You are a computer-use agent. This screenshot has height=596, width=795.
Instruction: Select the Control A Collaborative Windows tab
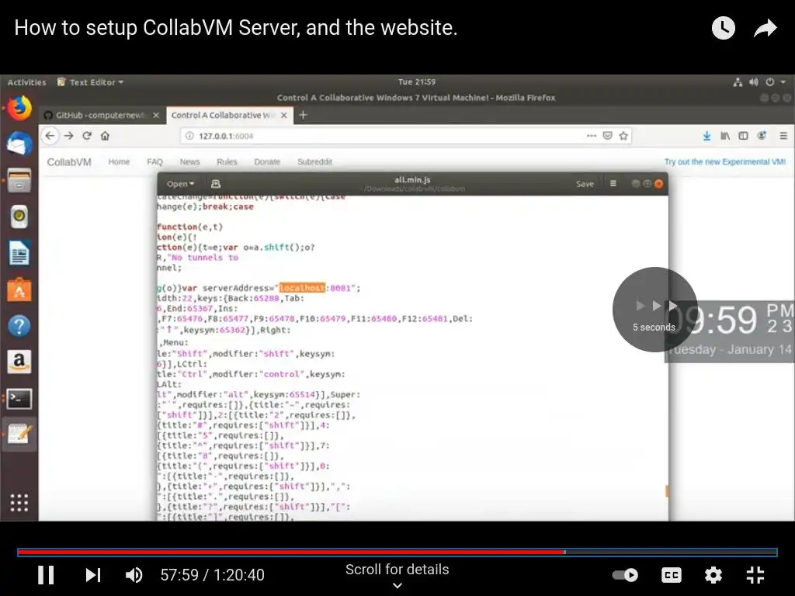223,115
